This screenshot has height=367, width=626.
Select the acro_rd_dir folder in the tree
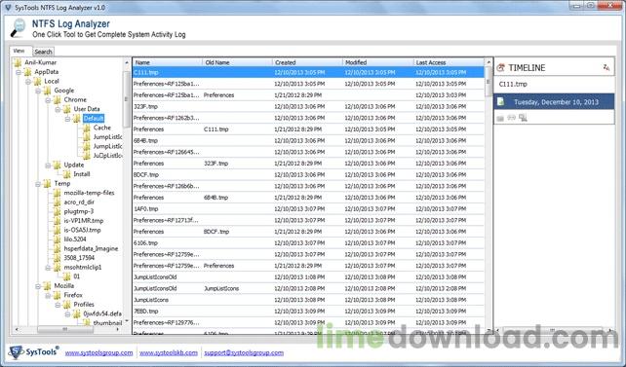pos(79,202)
